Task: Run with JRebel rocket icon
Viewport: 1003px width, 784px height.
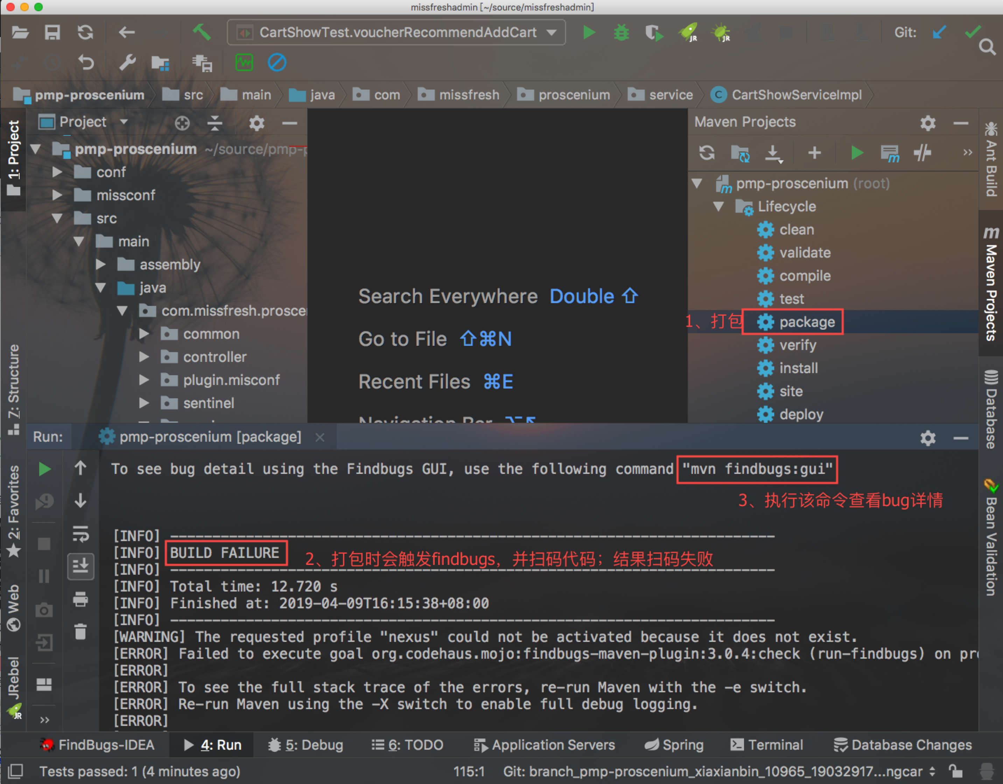Action: [x=688, y=33]
